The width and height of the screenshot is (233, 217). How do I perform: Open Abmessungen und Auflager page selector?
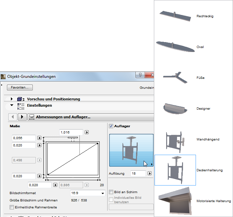[x=91, y=117]
